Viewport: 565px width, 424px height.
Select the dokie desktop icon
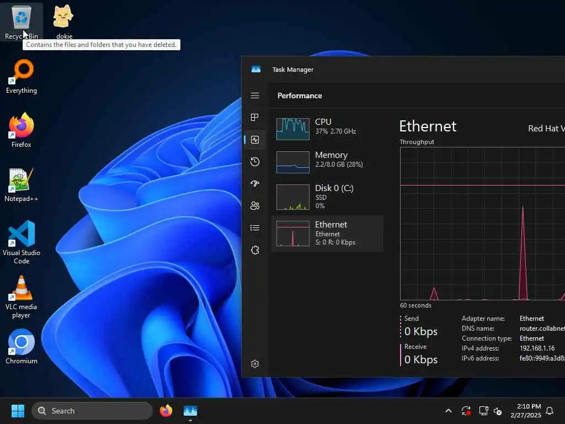[x=64, y=21]
